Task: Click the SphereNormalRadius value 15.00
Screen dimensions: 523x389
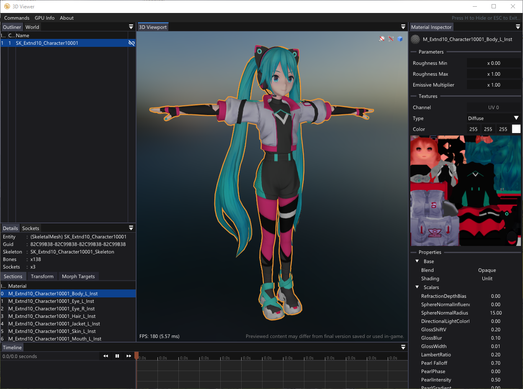Action: pos(496,313)
